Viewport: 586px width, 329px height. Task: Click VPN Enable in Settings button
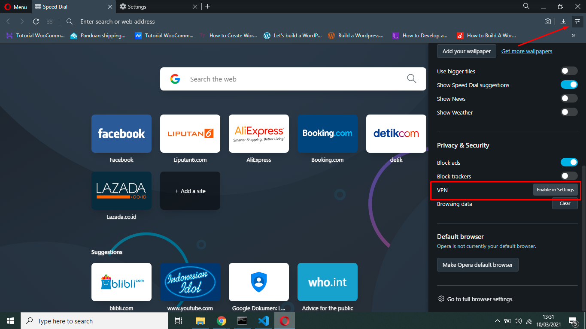(555, 190)
